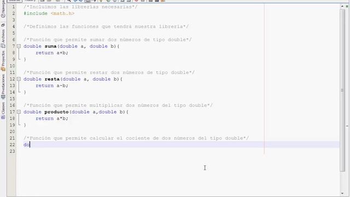Click the editor scrollbar down arrow
Image resolution: width=350 pixels, height=197 pixels.
[342, 193]
